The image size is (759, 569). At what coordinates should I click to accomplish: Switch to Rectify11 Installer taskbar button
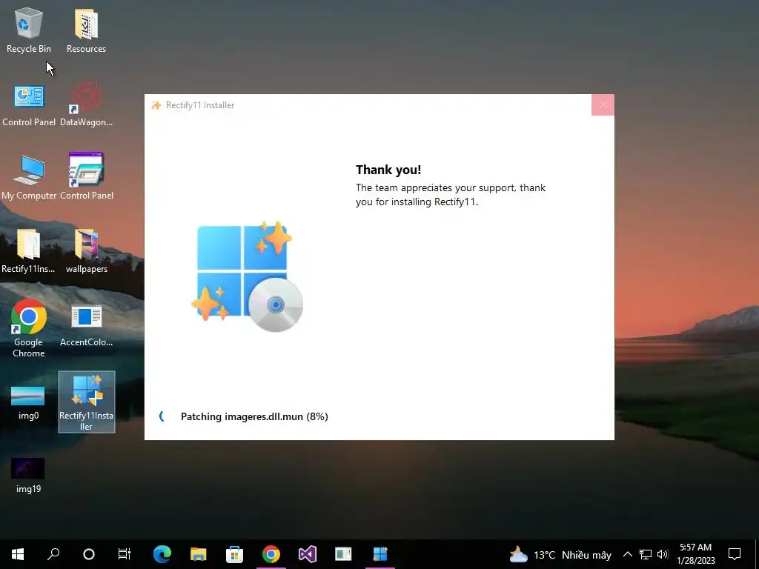coord(380,554)
